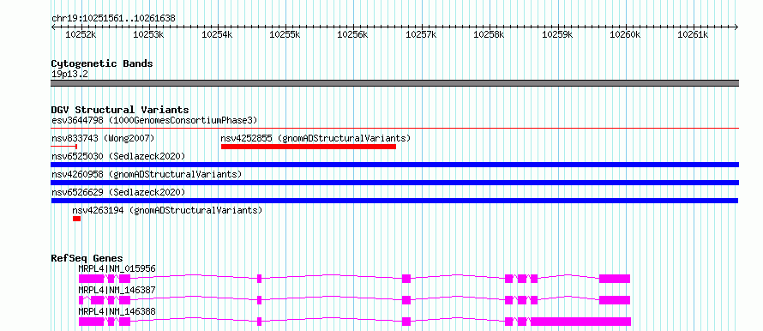Open variant nsv6525030 (Sedlazeck2020) label

[x=118, y=156]
